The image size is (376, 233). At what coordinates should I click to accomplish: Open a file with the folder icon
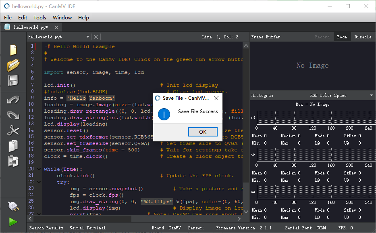[x=13, y=65]
